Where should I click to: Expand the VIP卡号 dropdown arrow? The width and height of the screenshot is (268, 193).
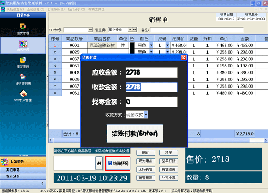(91, 29)
